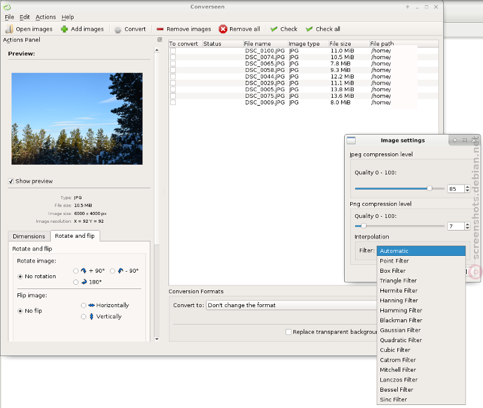Pick Hermite Filter interpolation option
This screenshot has width=483, height=408.
tap(421, 290)
